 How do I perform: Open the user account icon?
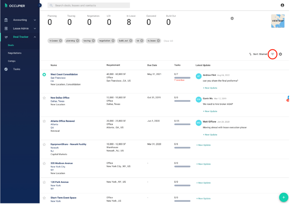click(282, 5)
